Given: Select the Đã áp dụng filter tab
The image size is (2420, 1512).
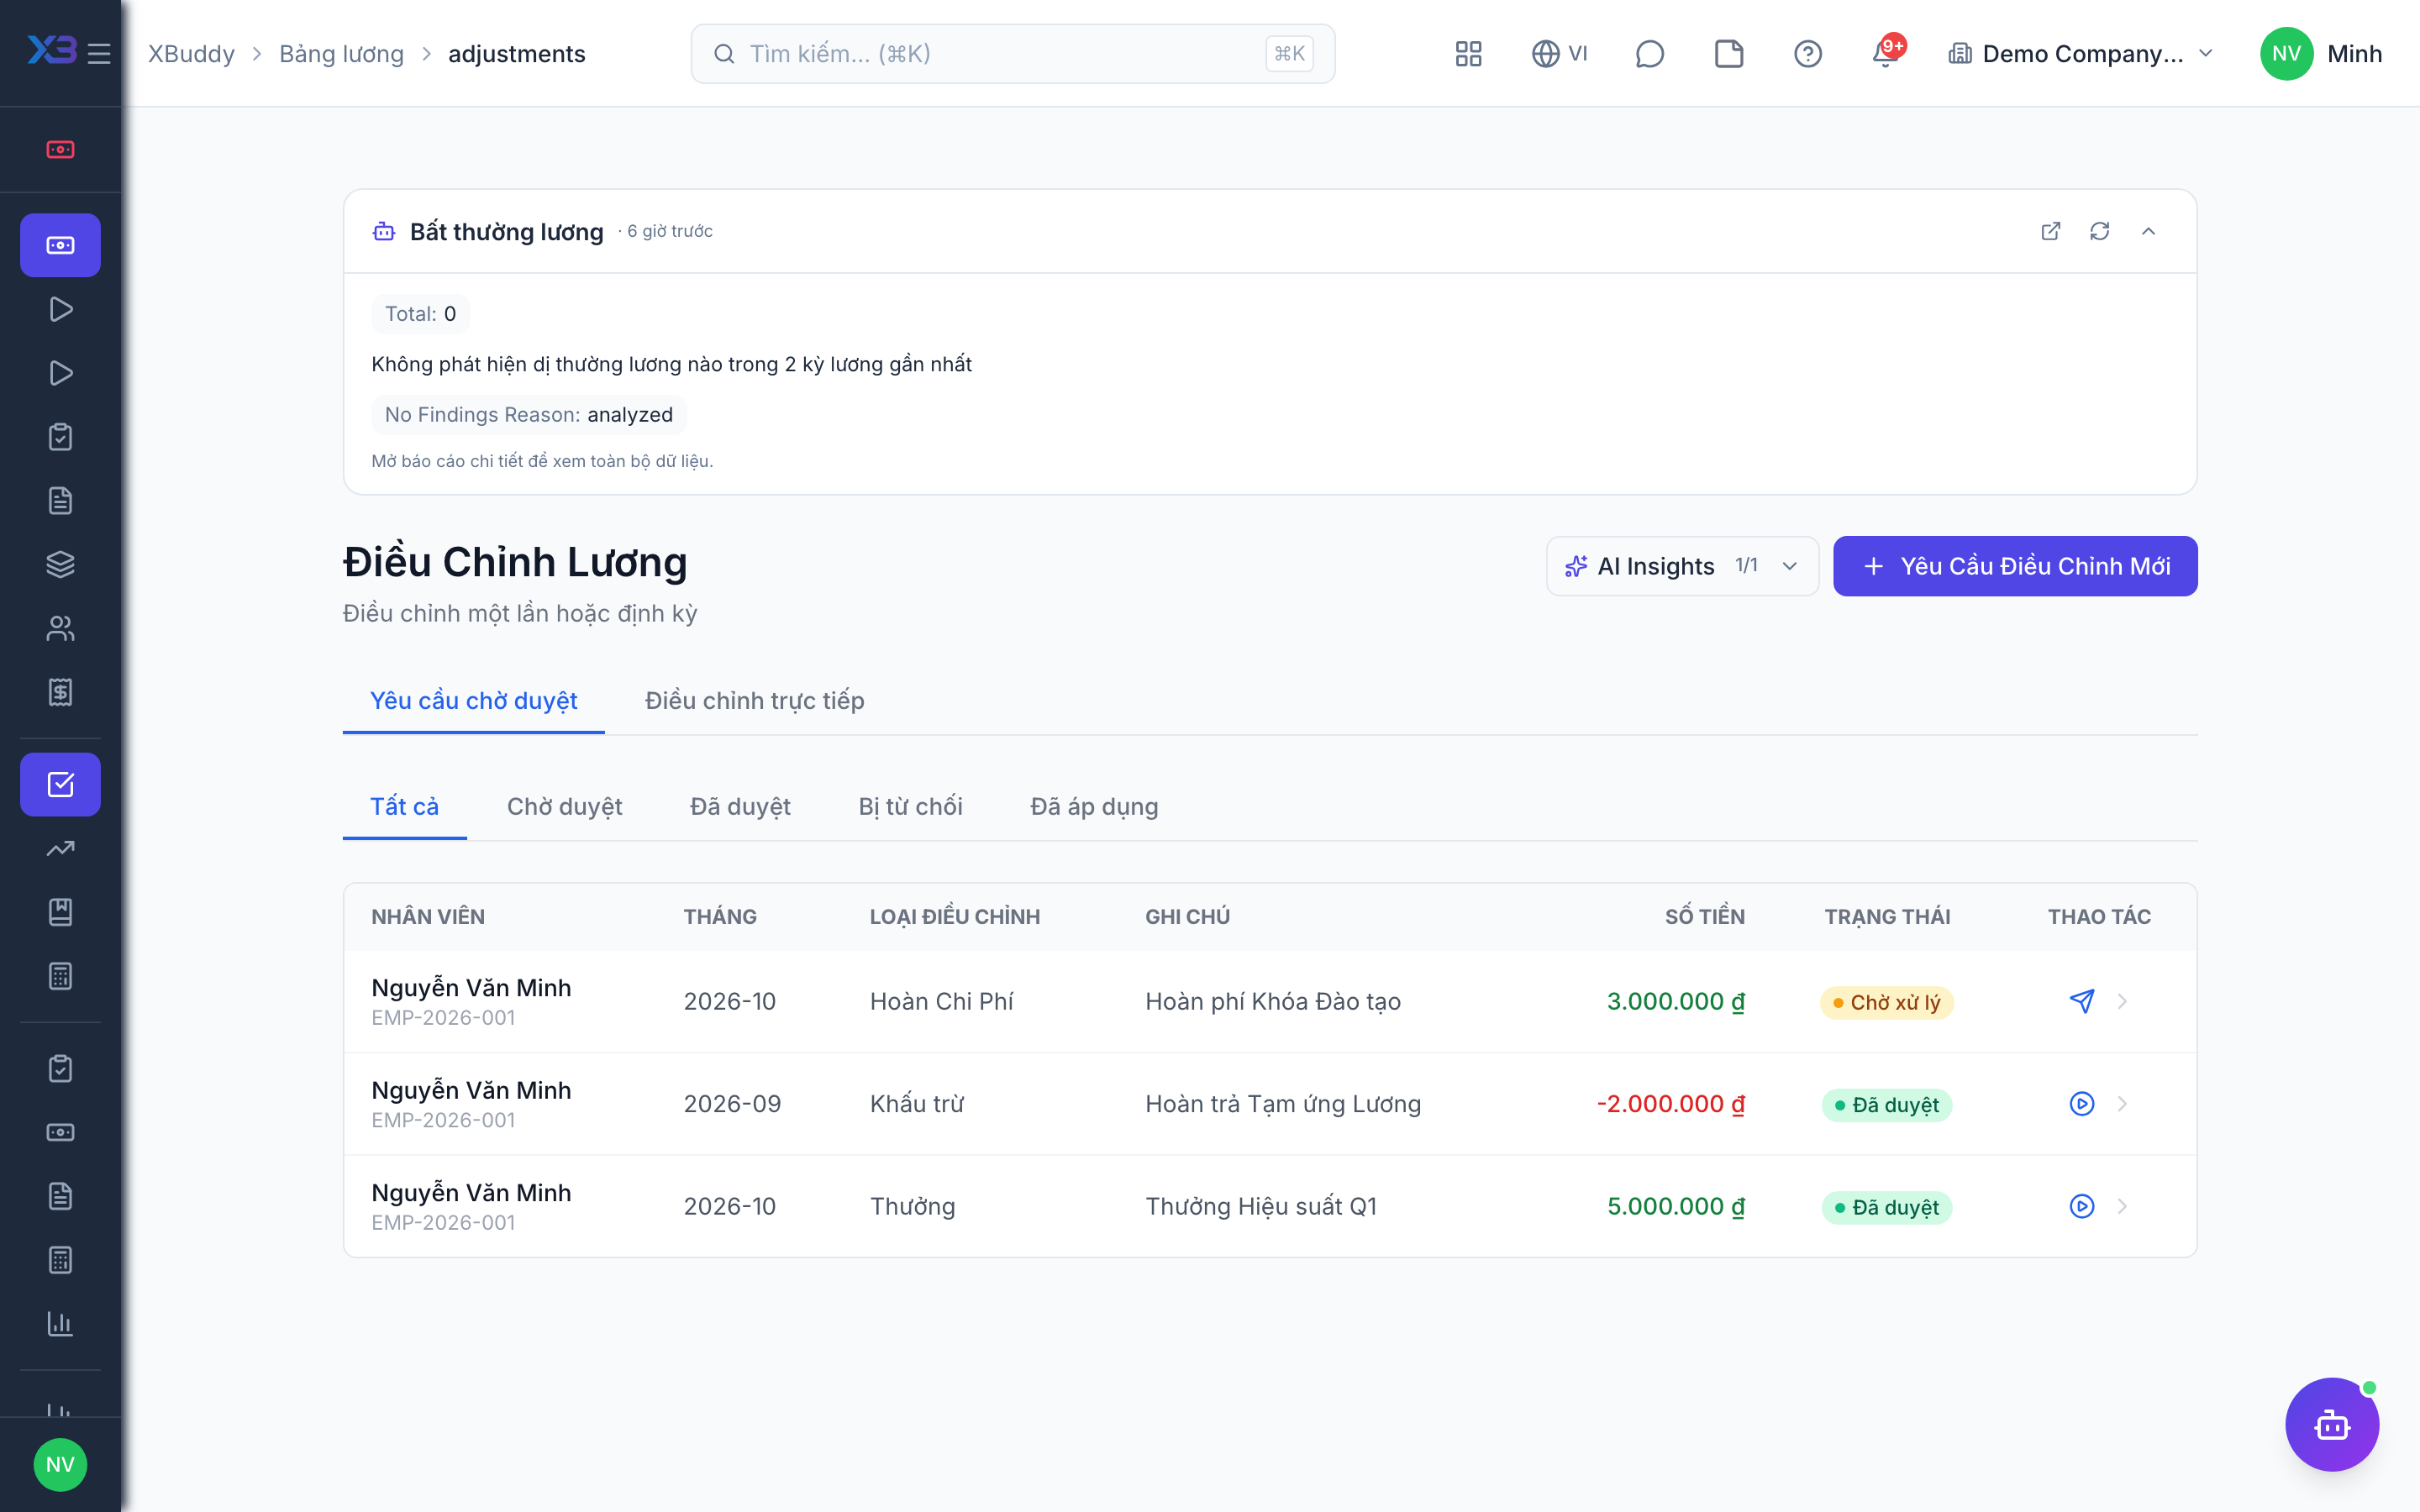Looking at the screenshot, I should pos(1094,806).
